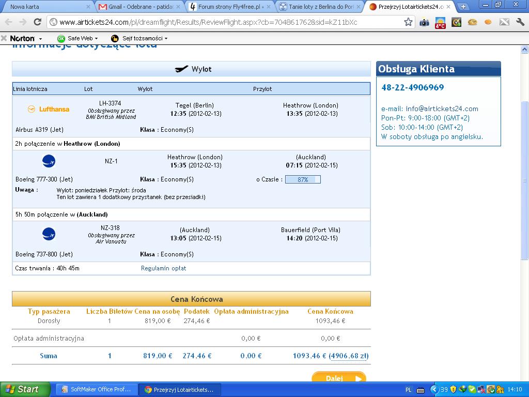Image resolution: width=529 pixels, height=397 pixels.
Task: Click the Czas trwania : 40h 45m text
Action: point(47,268)
